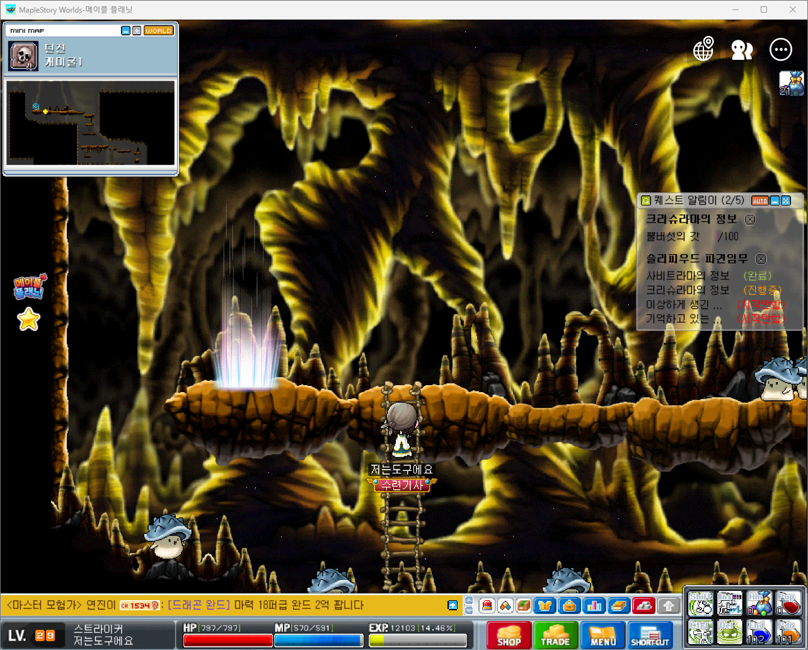Use the Ctrl quick slot skill

coord(700,632)
